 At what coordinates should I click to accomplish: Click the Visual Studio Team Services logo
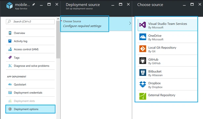(x=142, y=25)
